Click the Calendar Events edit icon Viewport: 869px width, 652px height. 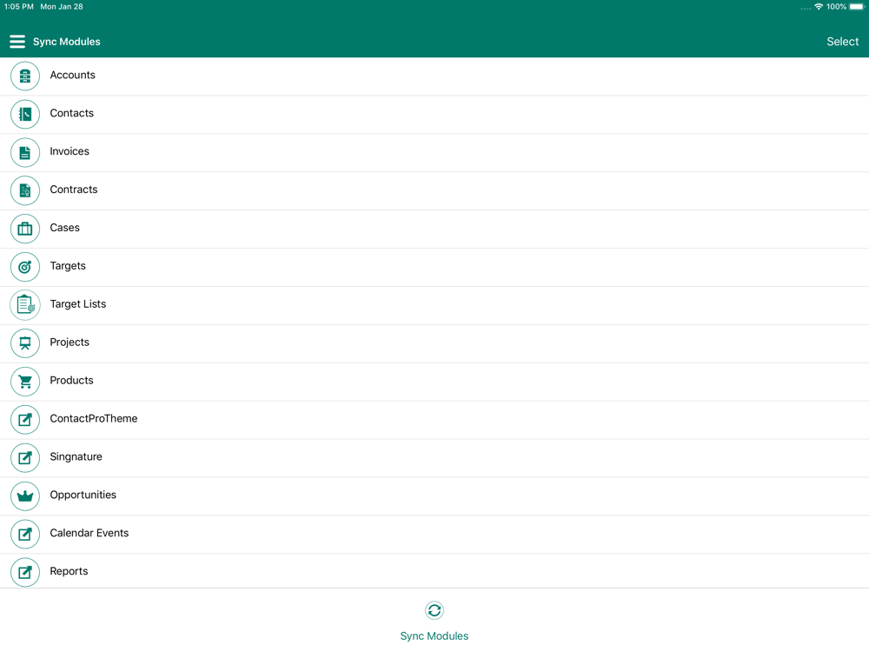pyautogui.click(x=25, y=534)
